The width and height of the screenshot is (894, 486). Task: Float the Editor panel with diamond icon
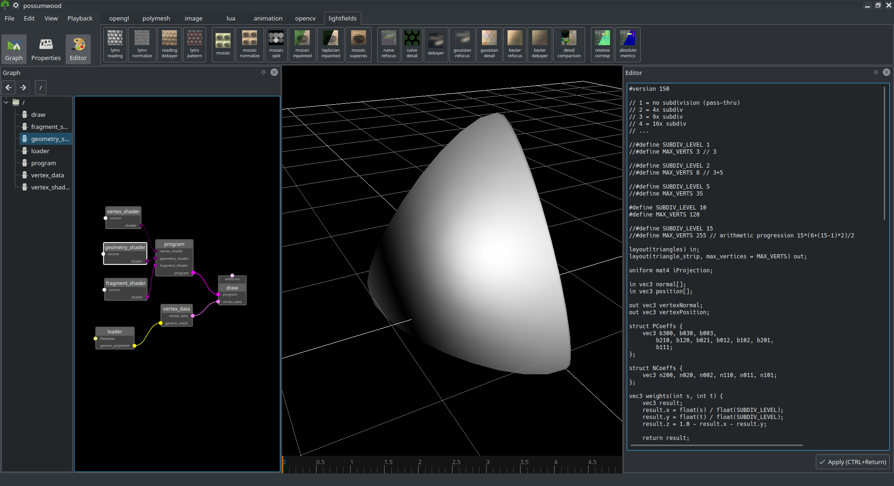[876, 72]
